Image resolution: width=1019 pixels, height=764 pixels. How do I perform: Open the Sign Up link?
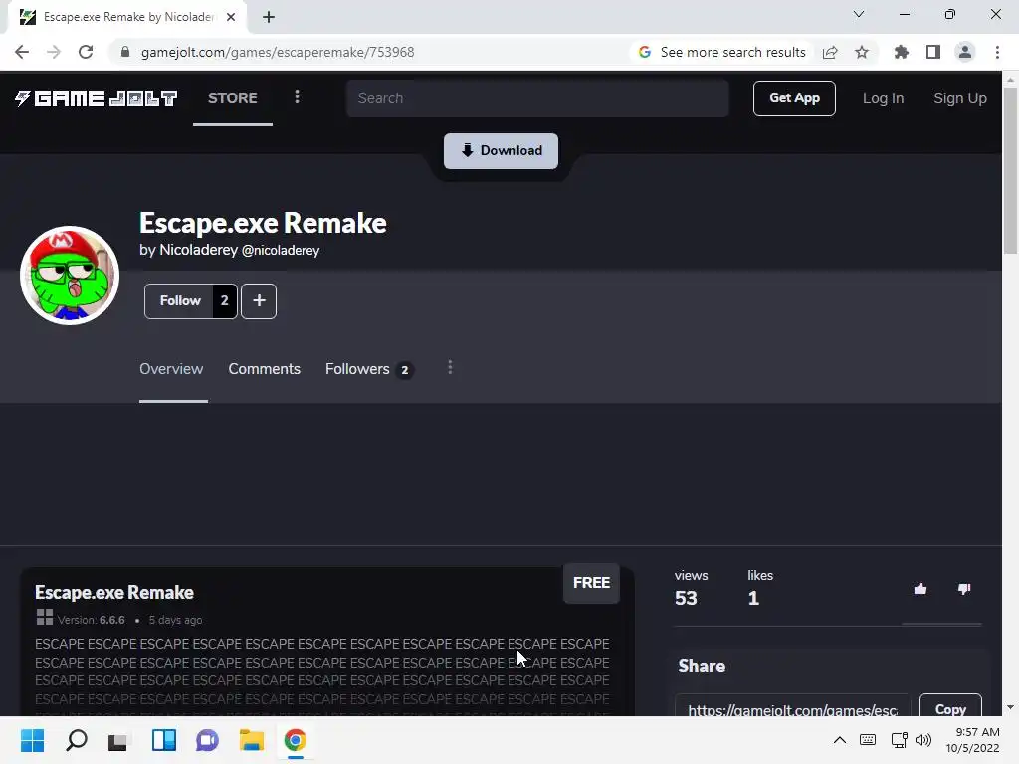click(x=960, y=98)
